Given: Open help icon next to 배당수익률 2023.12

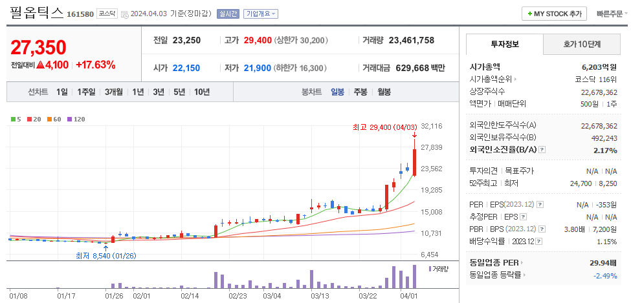Looking at the screenshot, I should click(539, 242).
